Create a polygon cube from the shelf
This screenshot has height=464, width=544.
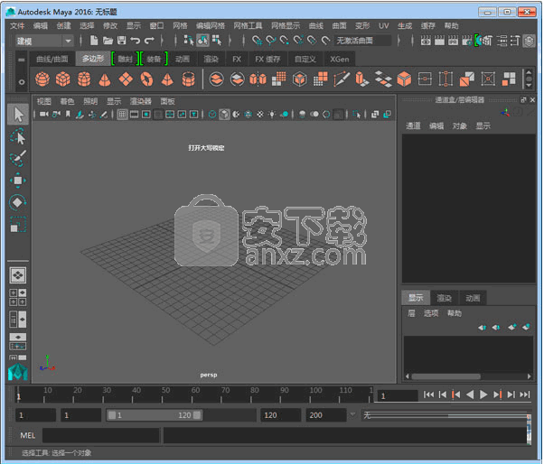pos(63,79)
